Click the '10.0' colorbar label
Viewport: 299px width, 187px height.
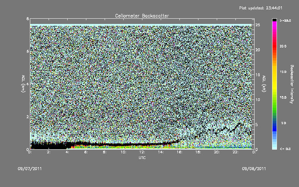[x=283, y=97]
